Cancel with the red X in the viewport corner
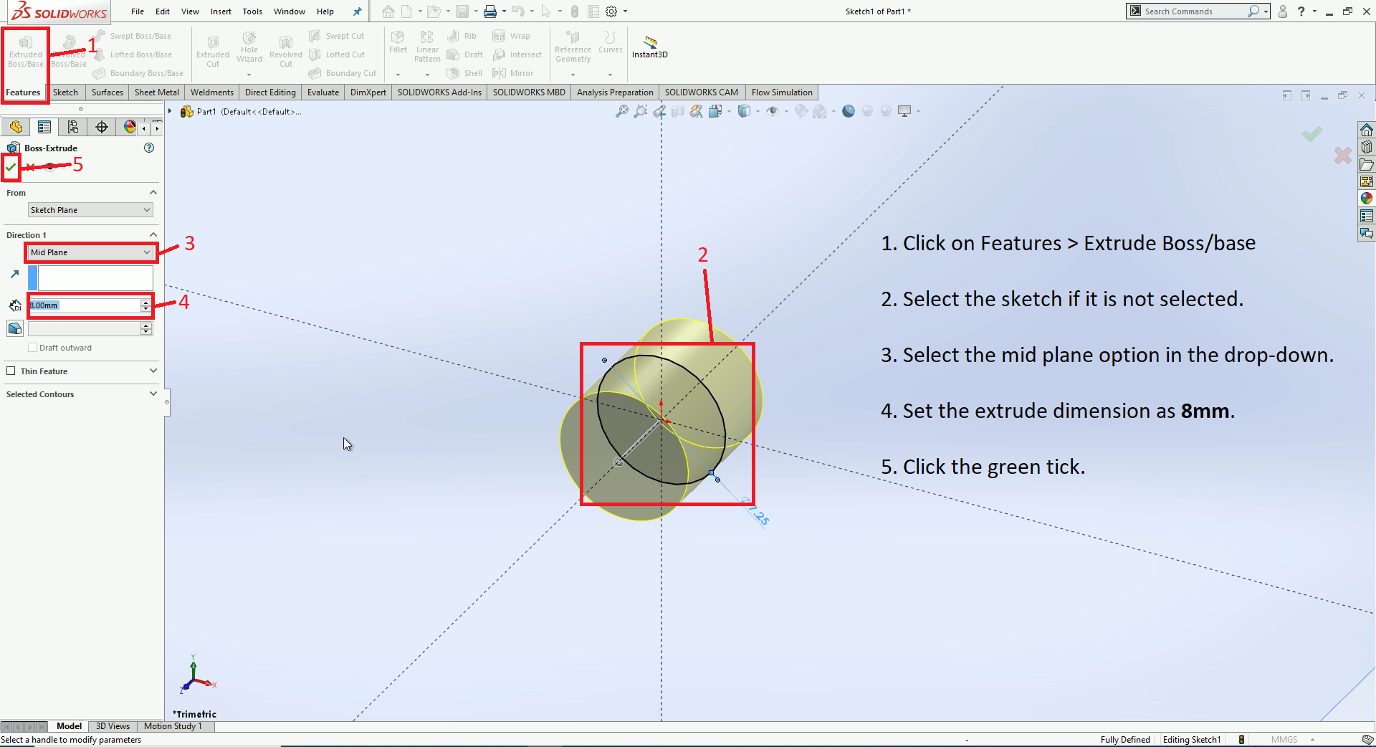The width and height of the screenshot is (1376, 747). pyautogui.click(x=1342, y=155)
